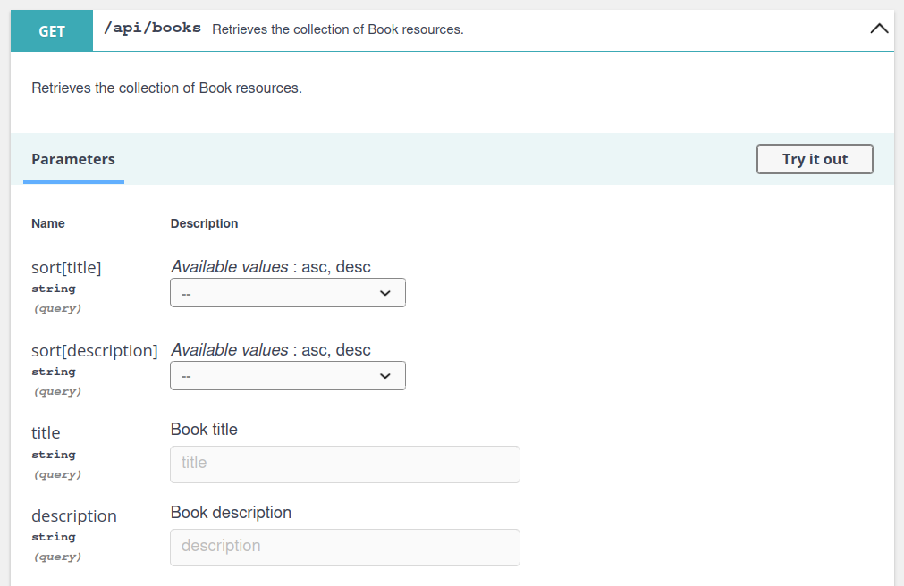Viewport: 904px width, 586px height.
Task: Click the "Book title" description label
Action: point(204,429)
